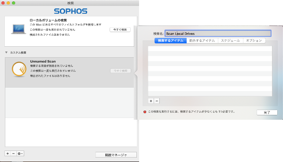Add an item to scan list

[151, 101]
